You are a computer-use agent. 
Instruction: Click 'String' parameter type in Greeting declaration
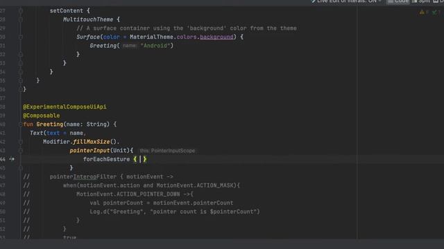96,124
